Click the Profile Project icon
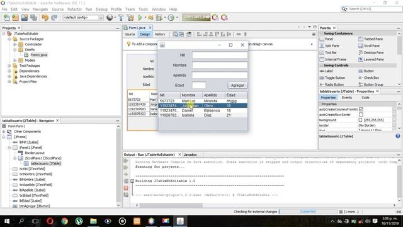The width and height of the screenshot is (403, 227). pos(171,18)
